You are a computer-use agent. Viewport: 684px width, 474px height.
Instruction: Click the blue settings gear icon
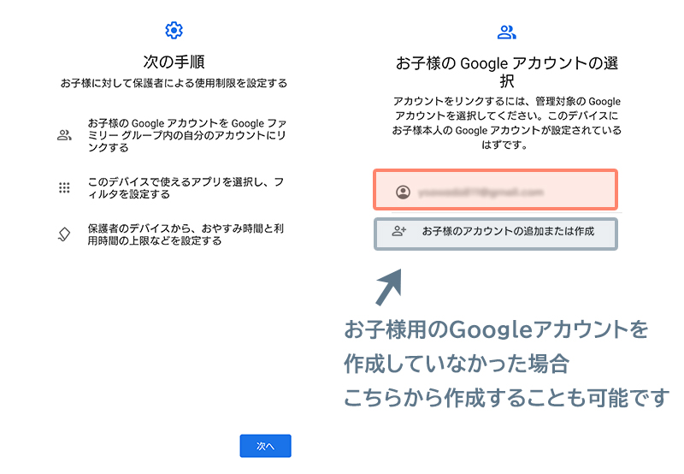[174, 32]
